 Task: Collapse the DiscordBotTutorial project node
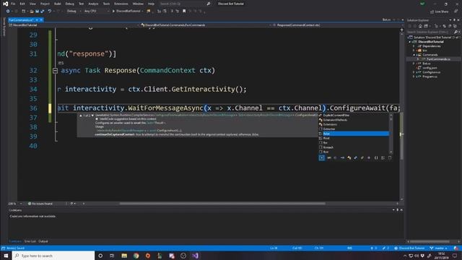pos(410,42)
